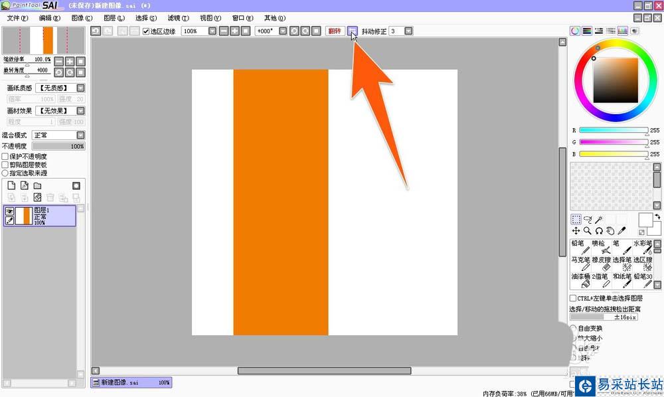This screenshot has height=397, width=664.
Task: Create a new linework layer
Action: tap(25, 185)
